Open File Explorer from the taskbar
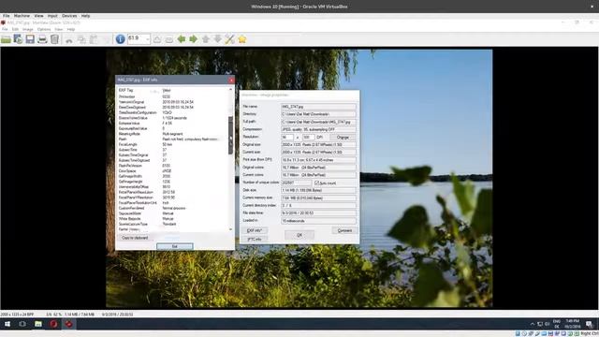 38,324
